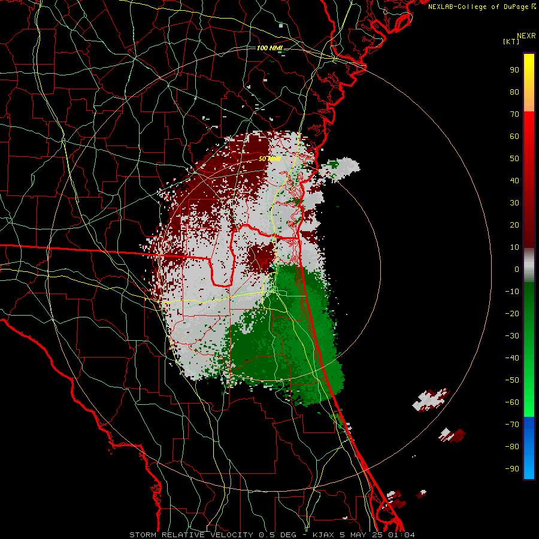Click the NEXR label above the color bar

526,36
